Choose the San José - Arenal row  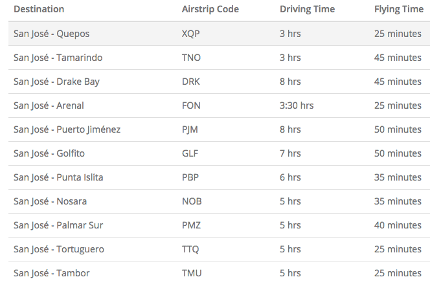pos(219,105)
